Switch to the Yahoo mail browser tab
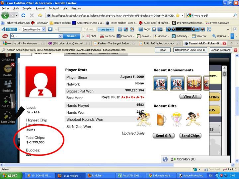Screen dimensions: 239x179 [69, 43]
